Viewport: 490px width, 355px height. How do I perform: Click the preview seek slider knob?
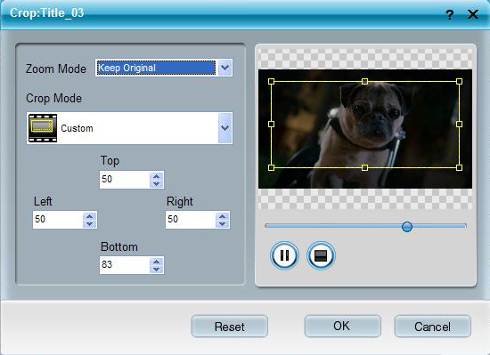click(x=407, y=227)
